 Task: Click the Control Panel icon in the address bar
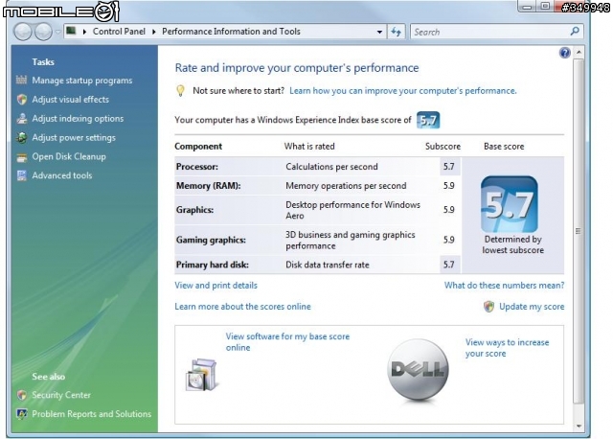coord(71,31)
